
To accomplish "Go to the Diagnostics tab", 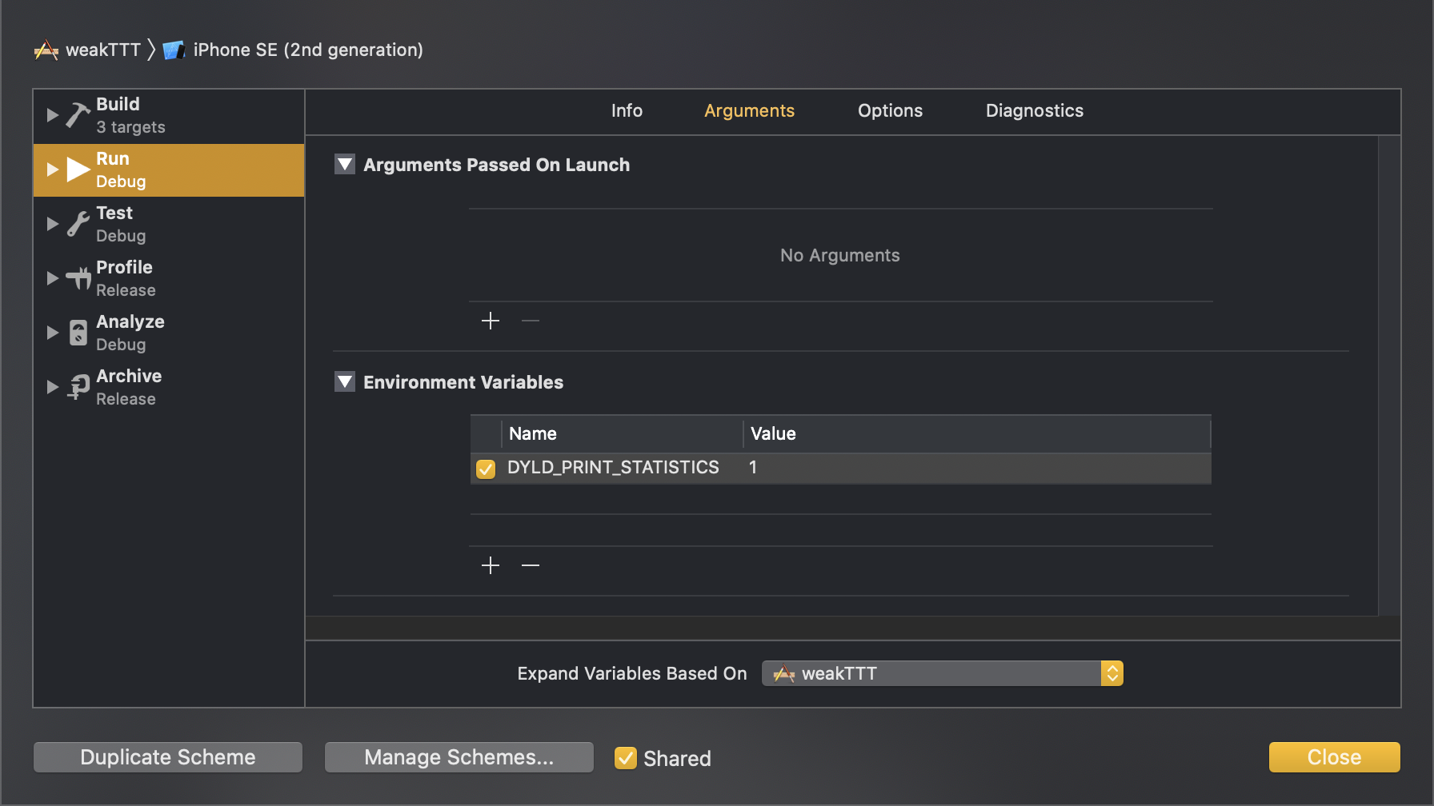I will (1034, 110).
